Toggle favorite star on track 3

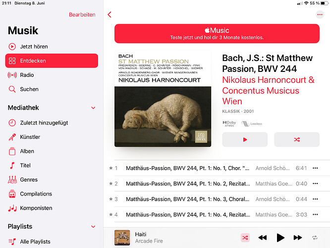pyautogui.click(x=111, y=199)
